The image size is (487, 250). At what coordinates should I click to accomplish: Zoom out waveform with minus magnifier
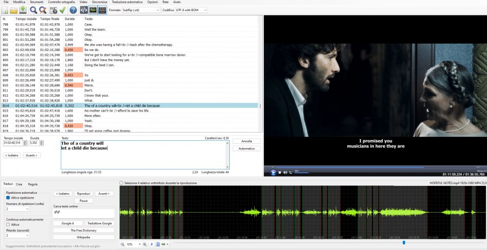pyautogui.click(x=122, y=245)
